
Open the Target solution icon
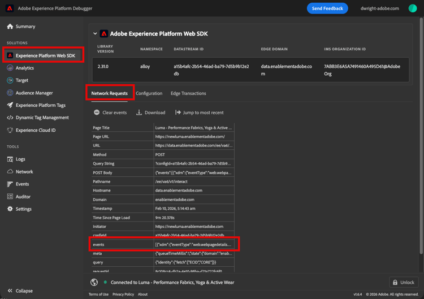[x=10, y=80]
